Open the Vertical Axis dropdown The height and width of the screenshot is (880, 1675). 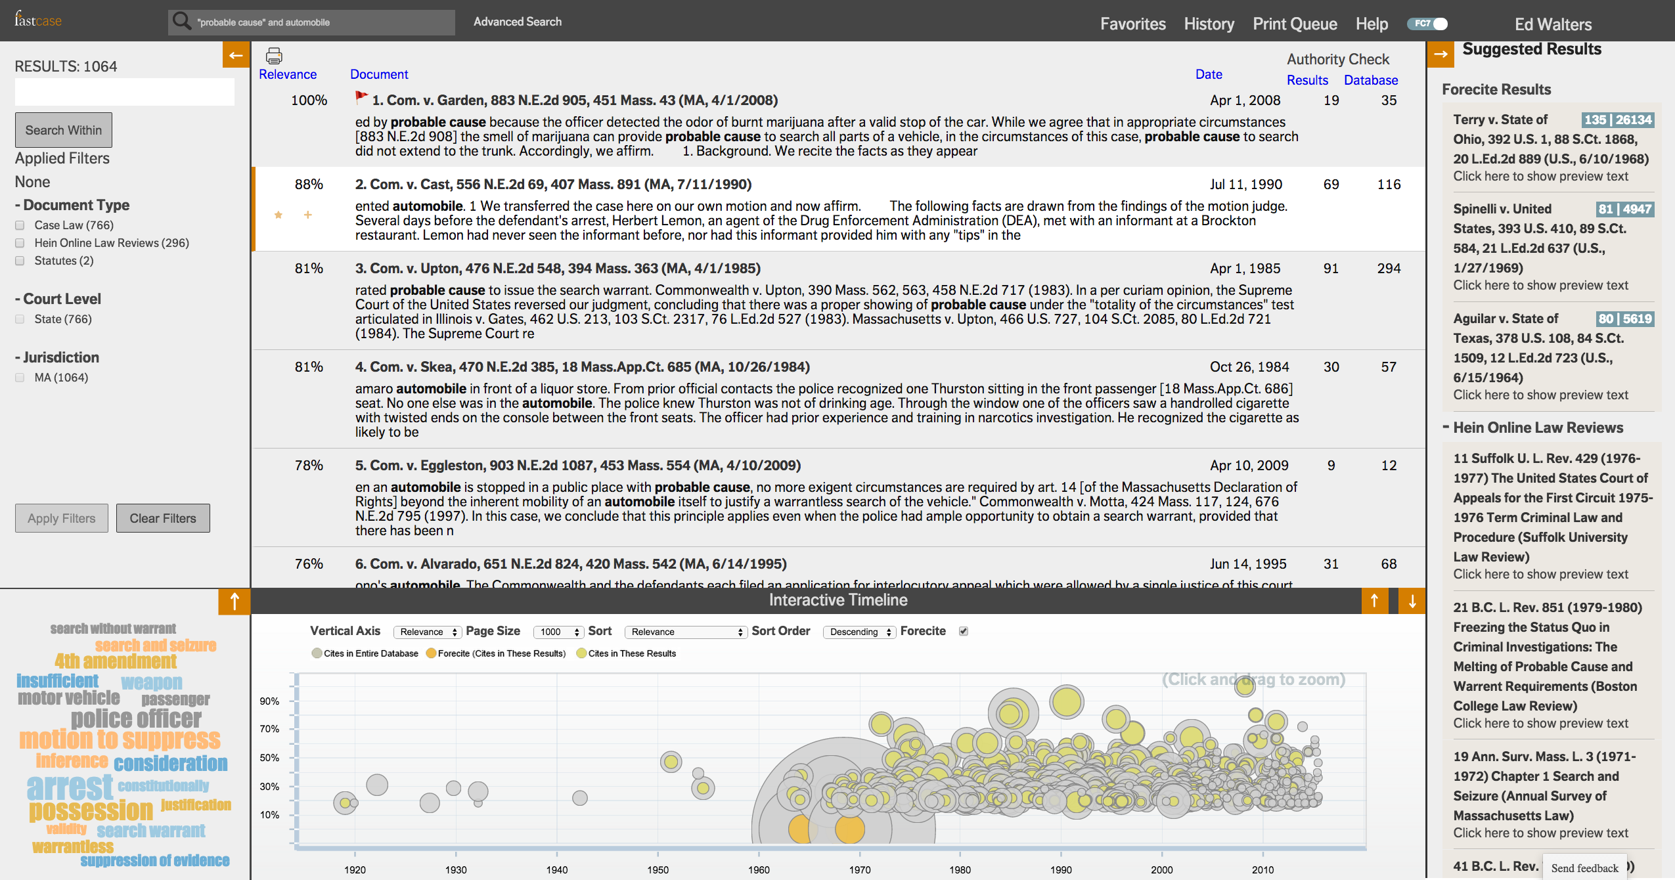[428, 632]
